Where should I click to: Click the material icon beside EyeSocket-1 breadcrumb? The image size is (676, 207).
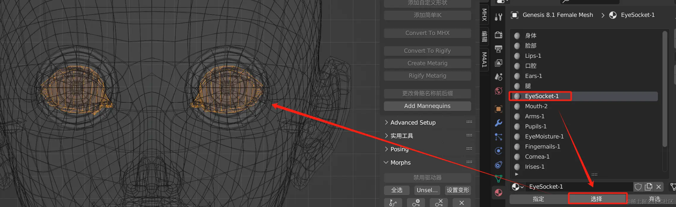tap(613, 15)
